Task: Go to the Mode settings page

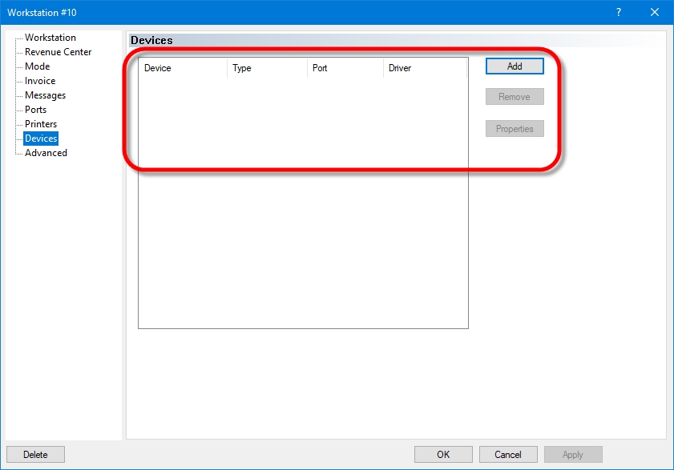Action: pos(37,66)
